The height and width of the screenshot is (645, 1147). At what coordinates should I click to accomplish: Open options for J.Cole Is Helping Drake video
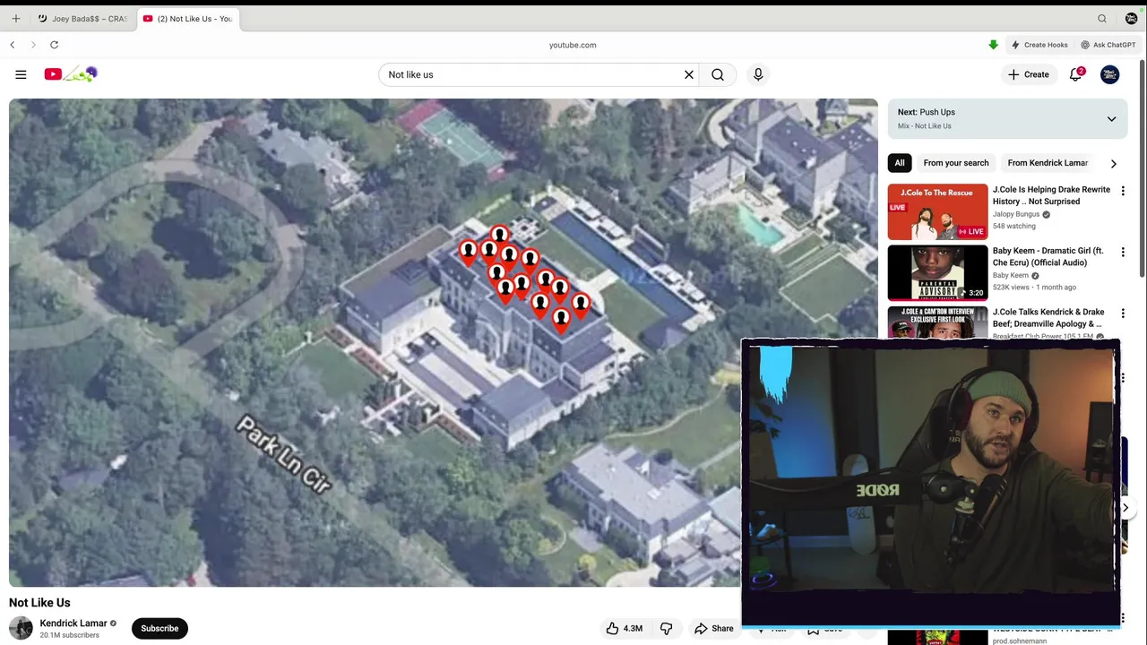pyautogui.click(x=1123, y=192)
